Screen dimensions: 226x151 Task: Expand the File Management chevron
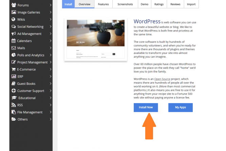(x=51, y=112)
